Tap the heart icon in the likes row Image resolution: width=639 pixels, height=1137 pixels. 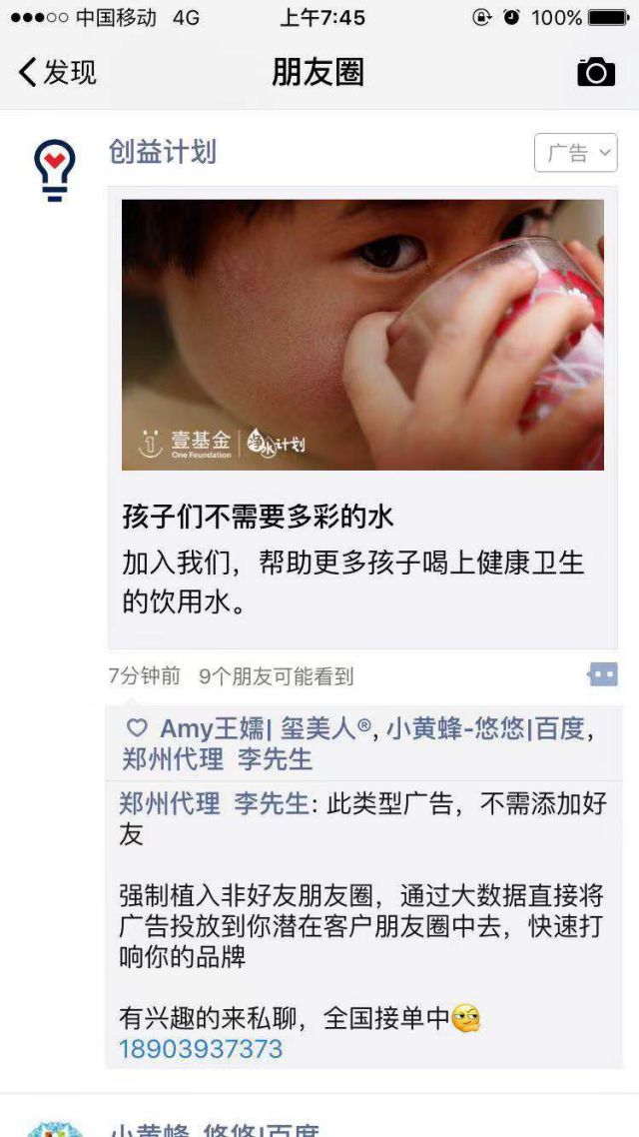pos(137,728)
